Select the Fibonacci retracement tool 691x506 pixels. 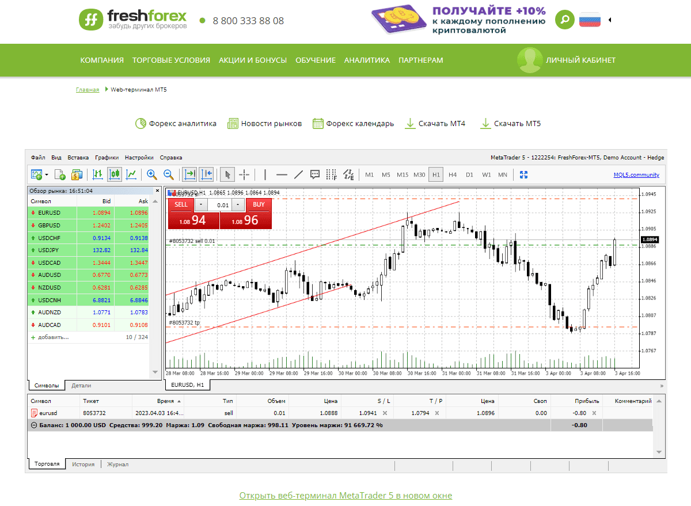point(332,174)
